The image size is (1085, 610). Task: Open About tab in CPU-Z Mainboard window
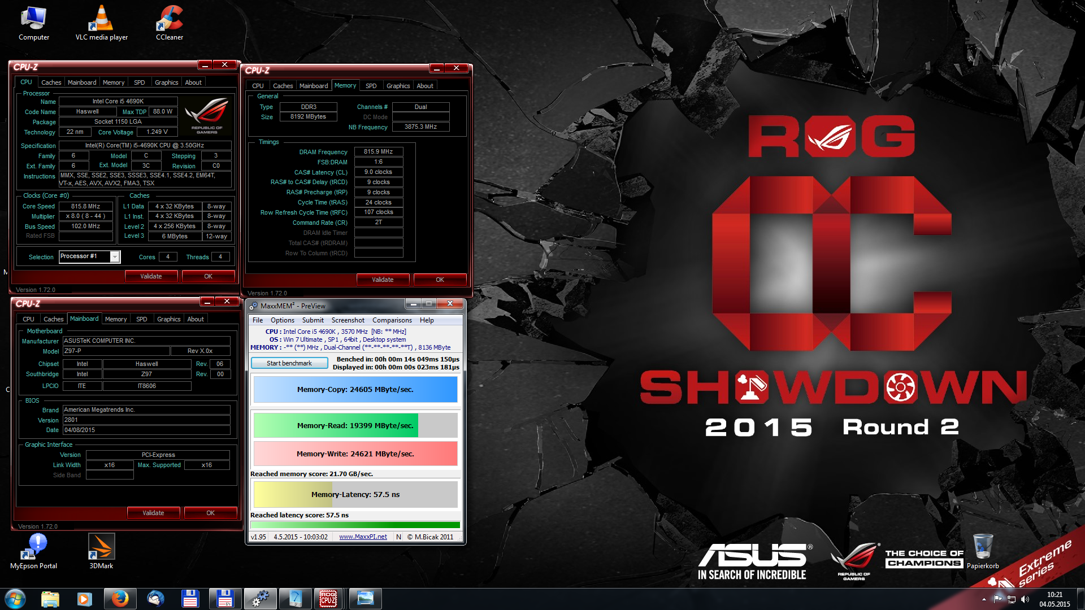tap(196, 319)
